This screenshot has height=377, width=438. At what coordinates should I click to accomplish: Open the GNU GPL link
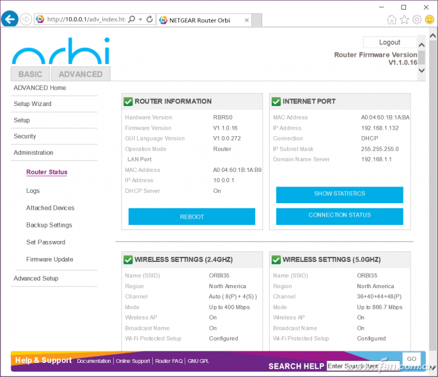[x=198, y=361]
